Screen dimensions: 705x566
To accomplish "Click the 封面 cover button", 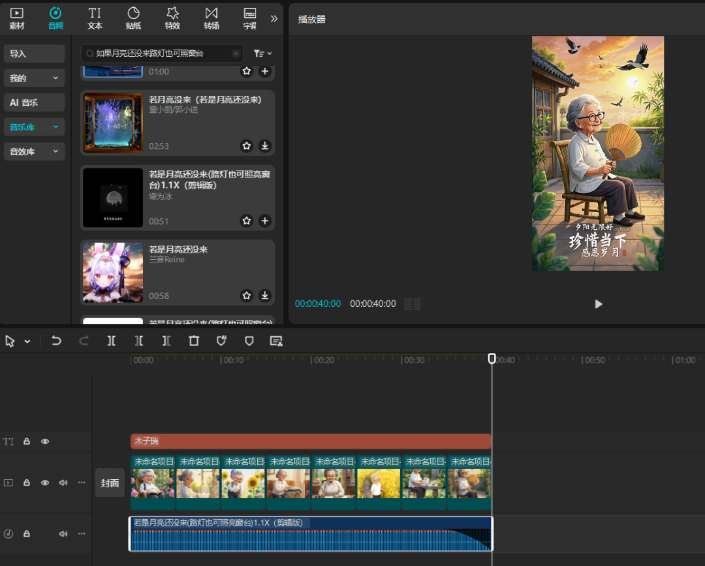I will click(110, 483).
